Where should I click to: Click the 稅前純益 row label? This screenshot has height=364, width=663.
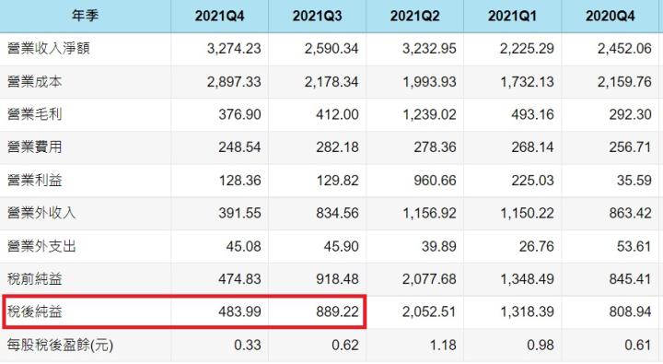coord(35,279)
